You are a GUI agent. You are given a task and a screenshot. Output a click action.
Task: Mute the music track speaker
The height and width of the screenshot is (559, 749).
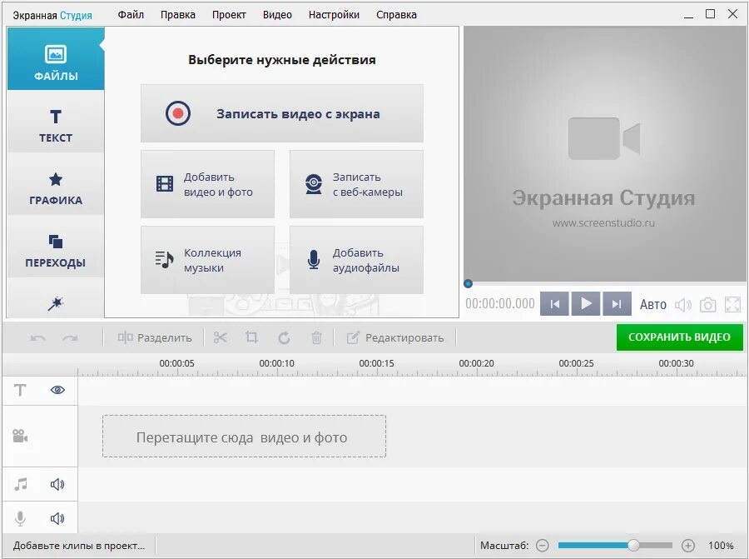pyautogui.click(x=57, y=484)
